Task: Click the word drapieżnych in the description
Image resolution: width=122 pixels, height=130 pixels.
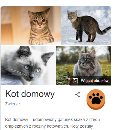Action: pyautogui.click(x=17, y=126)
